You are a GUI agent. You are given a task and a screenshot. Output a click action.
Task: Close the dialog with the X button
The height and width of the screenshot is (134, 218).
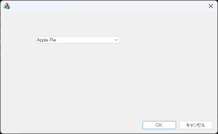click(211, 6)
